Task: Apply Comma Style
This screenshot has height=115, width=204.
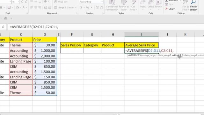Action: point(91,7)
